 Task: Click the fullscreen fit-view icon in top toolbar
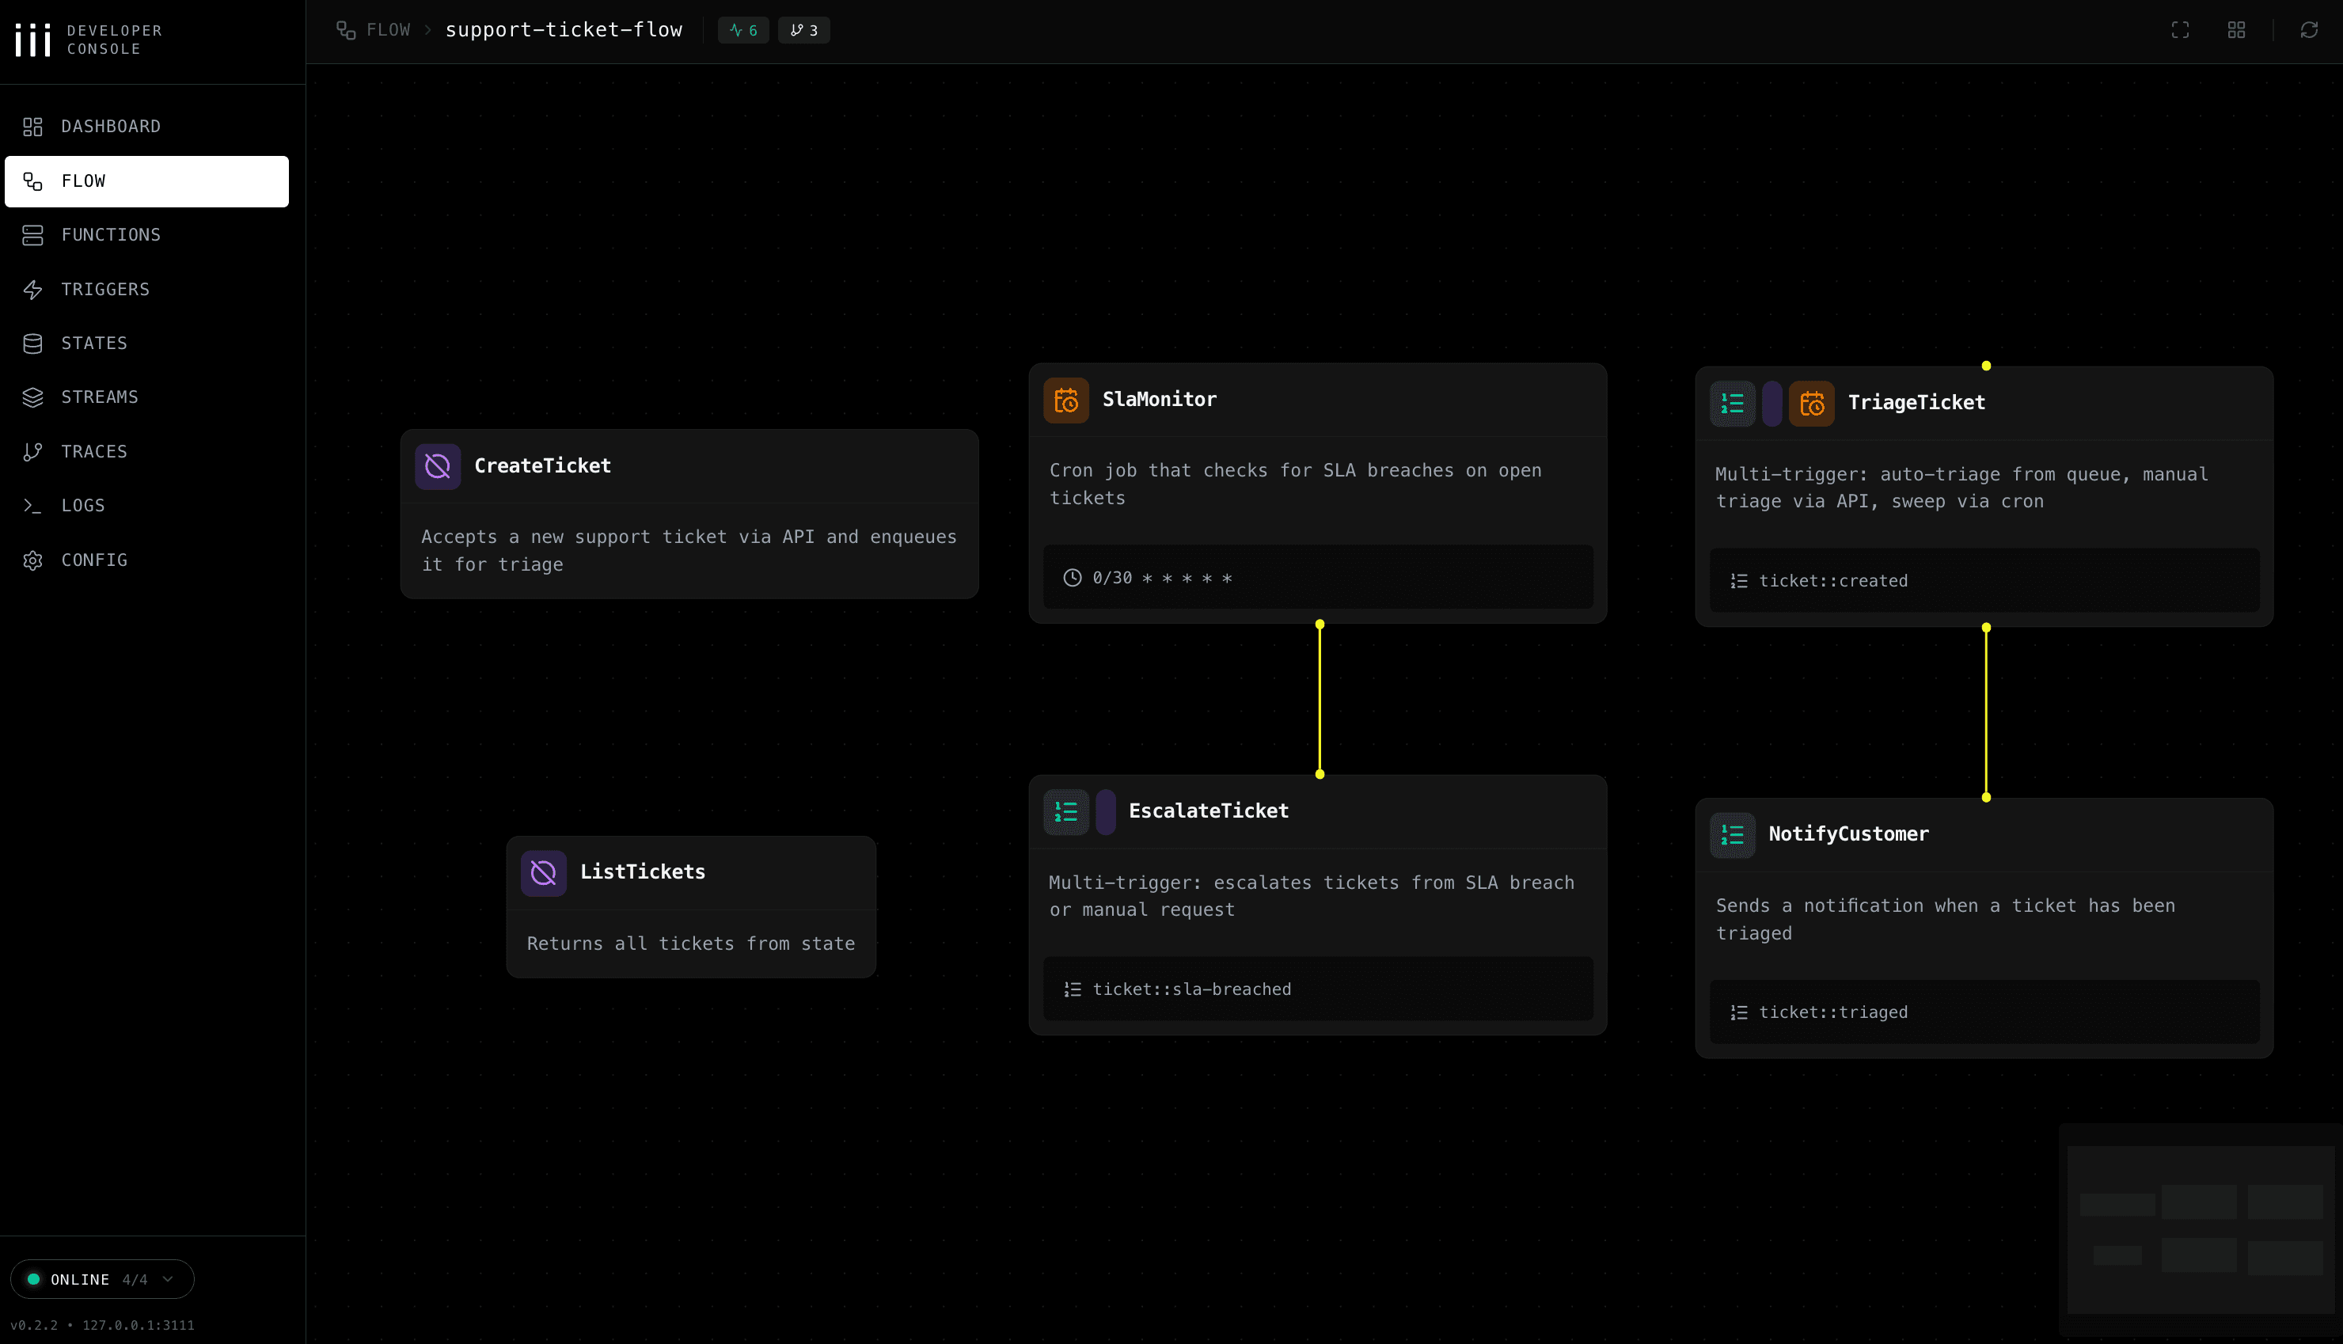2180,29
